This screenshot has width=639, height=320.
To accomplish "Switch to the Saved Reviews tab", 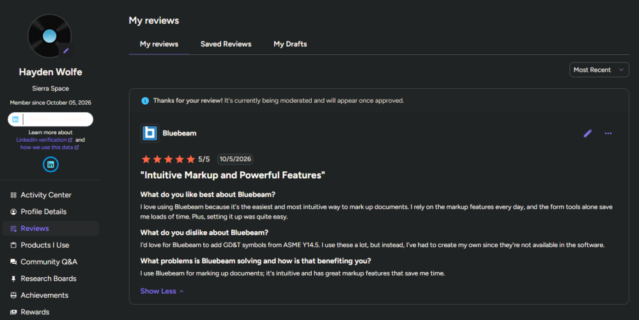I will pyautogui.click(x=226, y=44).
